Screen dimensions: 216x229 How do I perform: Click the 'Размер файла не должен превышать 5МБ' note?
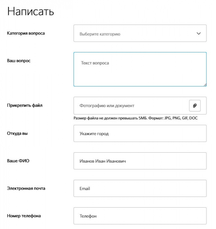point(110,118)
